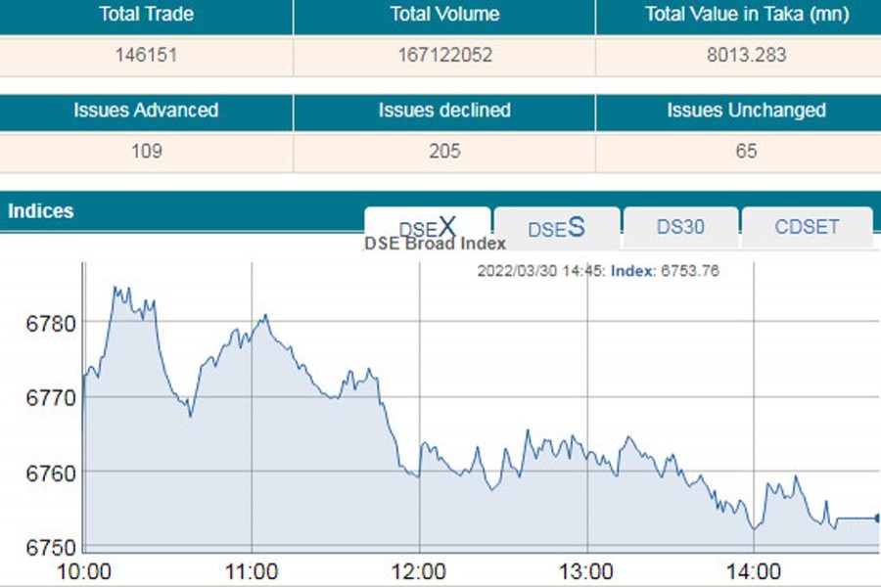Click the value figure 8013.283
Image resolution: width=881 pixels, height=587 pixels.
point(747,56)
